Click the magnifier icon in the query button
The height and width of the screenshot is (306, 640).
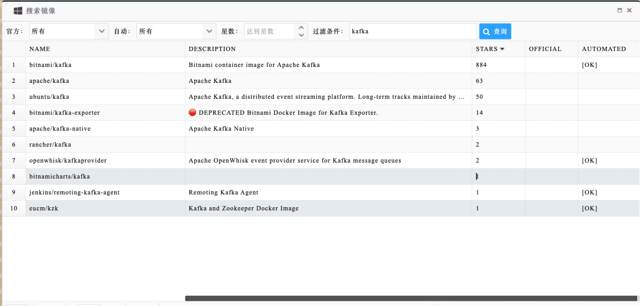click(x=487, y=31)
